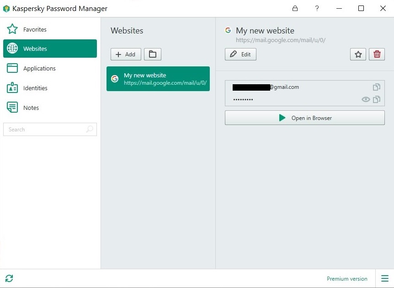Viewport: 394px width, 288px height.
Task: Edit the My new website entry
Action: [x=240, y=54]
